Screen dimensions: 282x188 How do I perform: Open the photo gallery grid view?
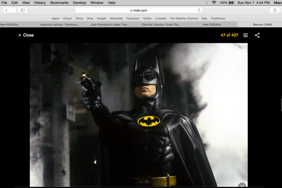246,35
